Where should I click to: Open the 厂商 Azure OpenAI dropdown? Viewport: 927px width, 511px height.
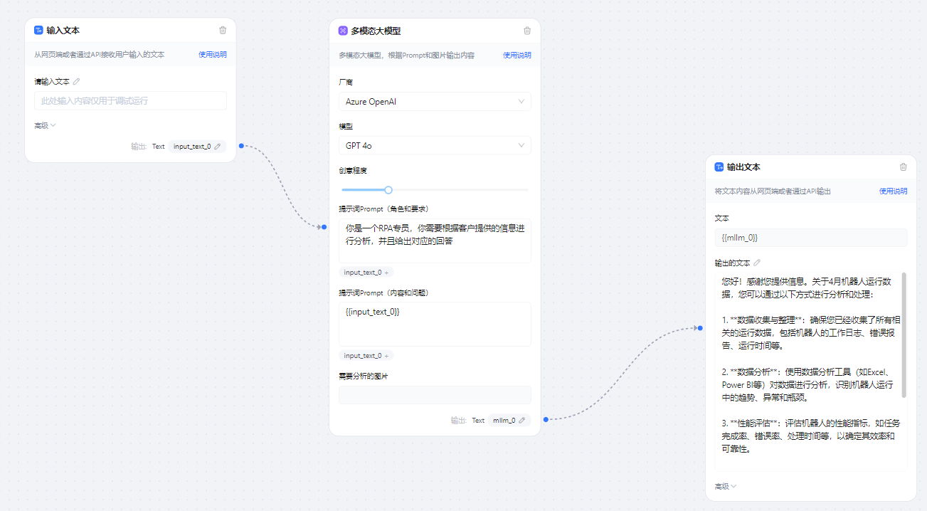tap(435, 102)
